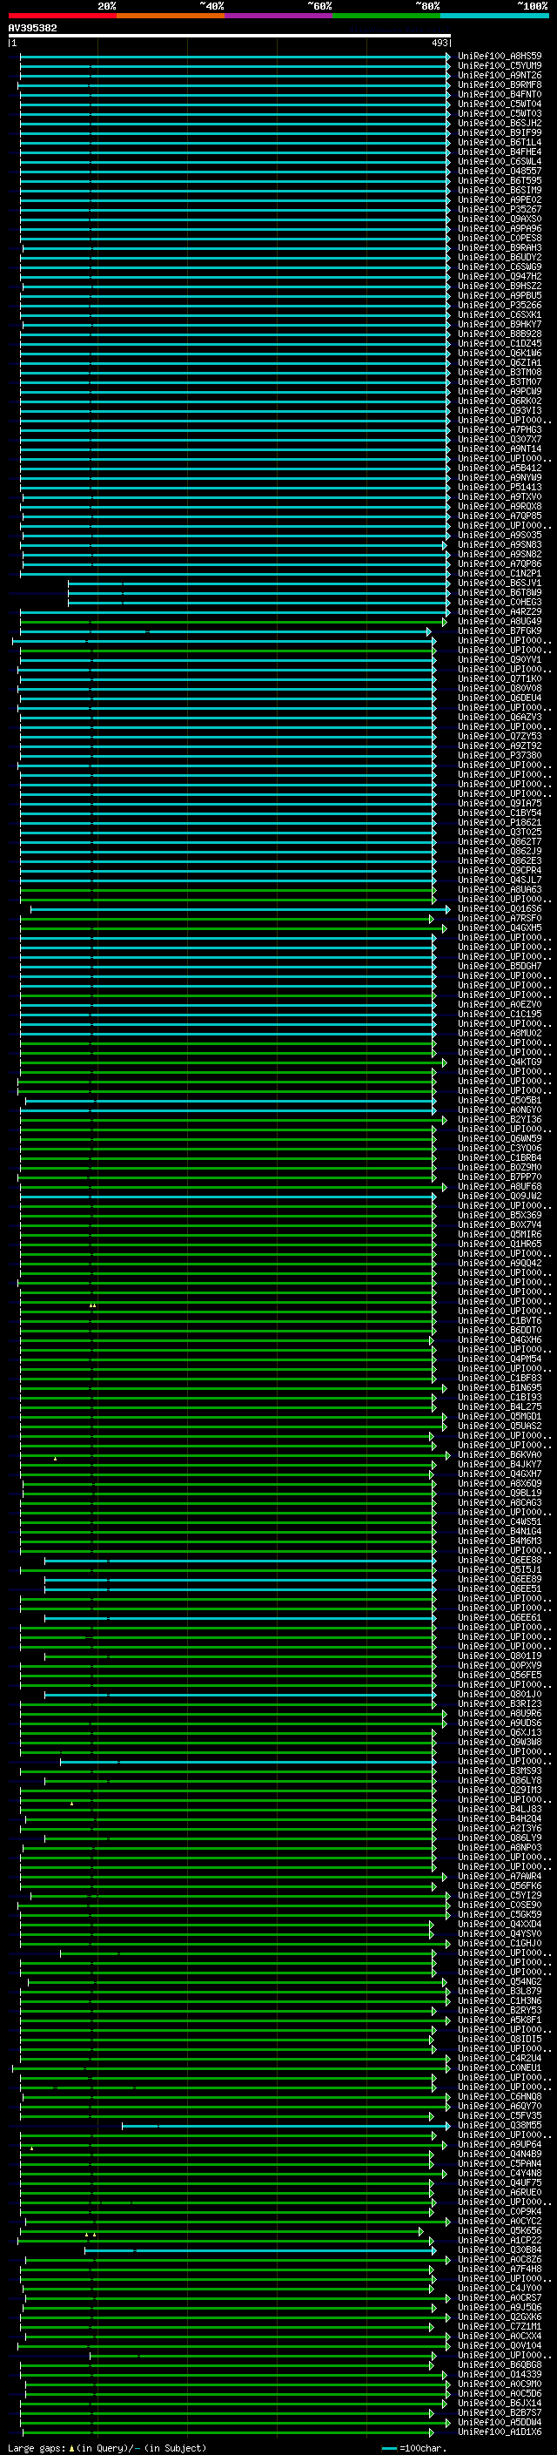
Task: Select the query name AV395382
Action: 32,28
